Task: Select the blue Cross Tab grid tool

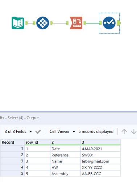Action: (x=43, y=23)
